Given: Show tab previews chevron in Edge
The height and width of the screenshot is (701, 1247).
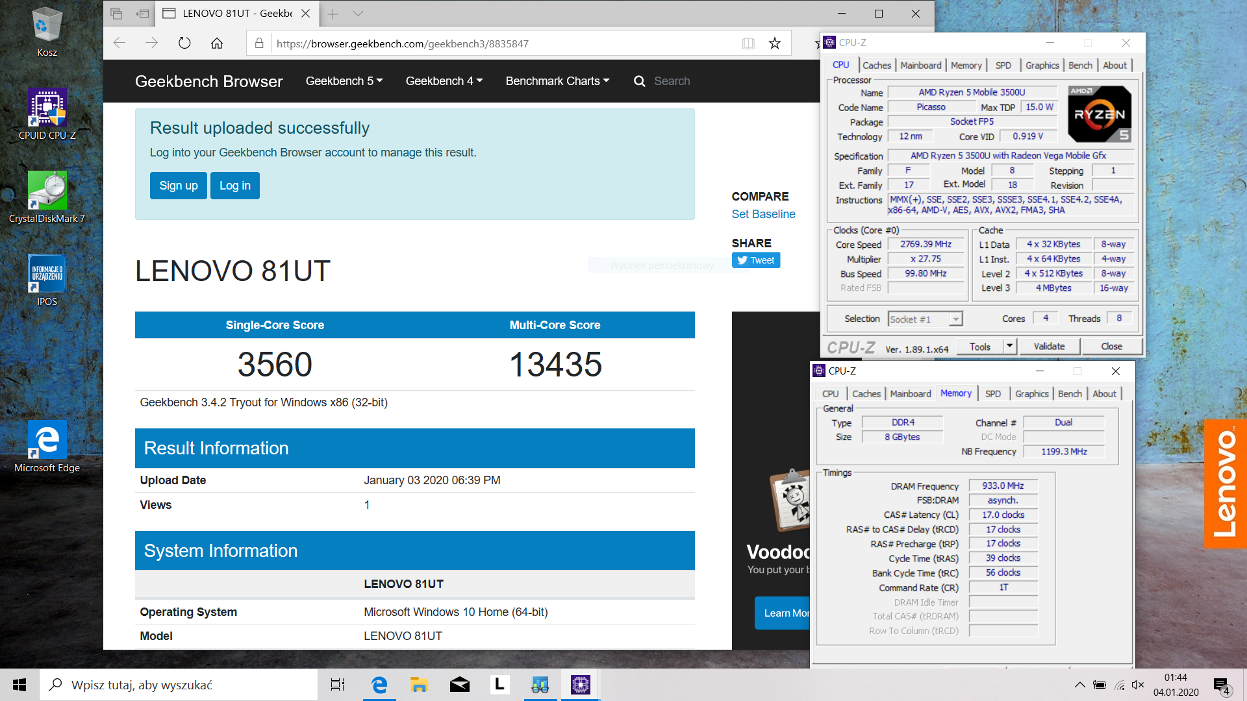Looking at the screenshot, I should point(358,14).
